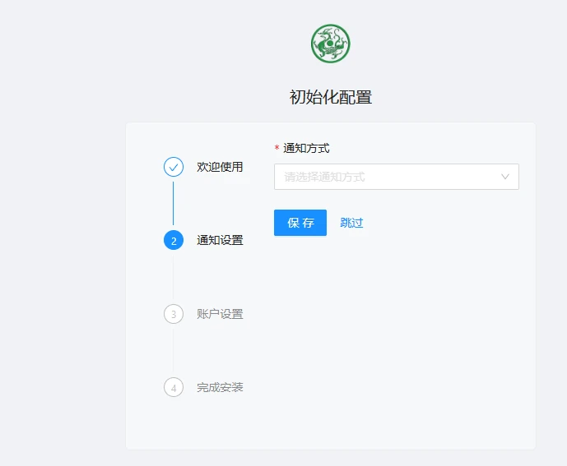Open the 通知方式 dropdown

tap(397, 177)
